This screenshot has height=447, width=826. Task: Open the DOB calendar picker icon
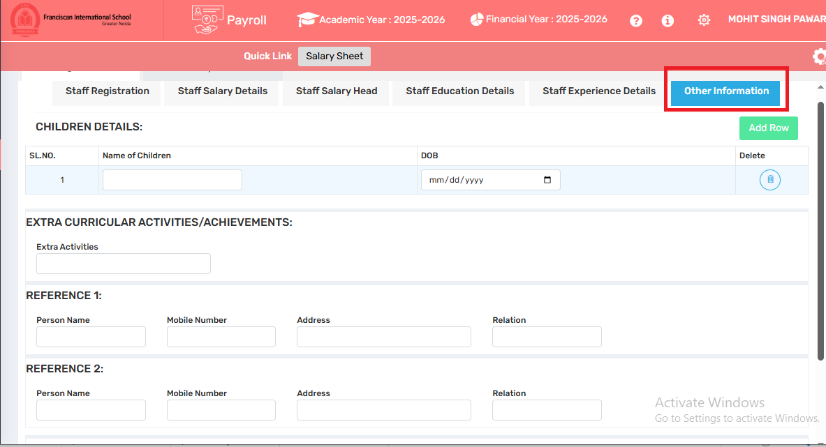547,180
